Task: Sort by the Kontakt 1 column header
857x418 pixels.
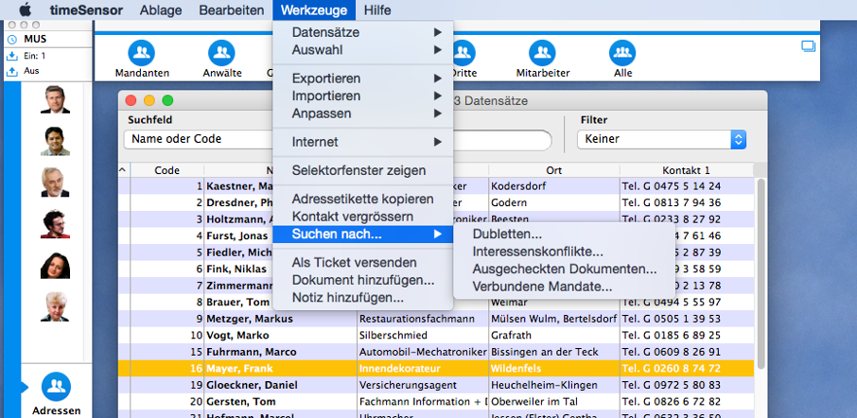Action: coord(687,170)
